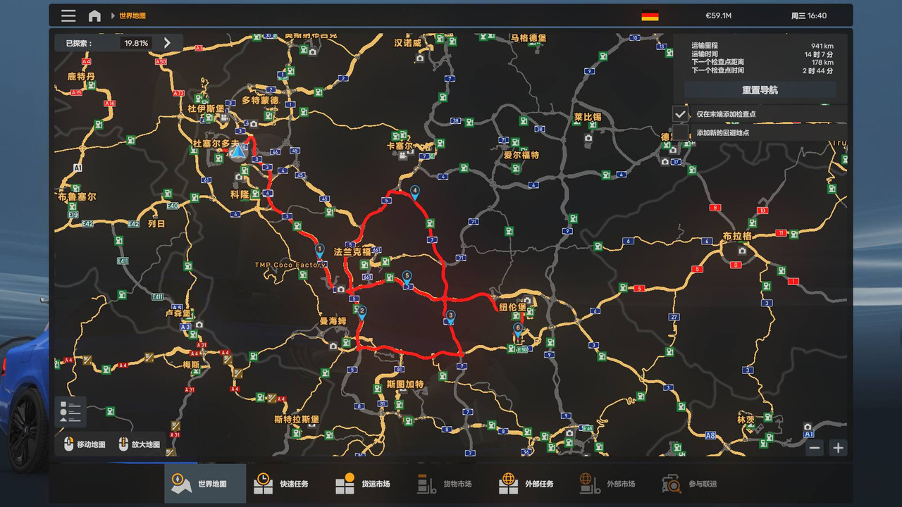The width and height of the screenshot is (902, 507).
Task: Click route waypoint marker 3
Action: (x=450, y=318)
